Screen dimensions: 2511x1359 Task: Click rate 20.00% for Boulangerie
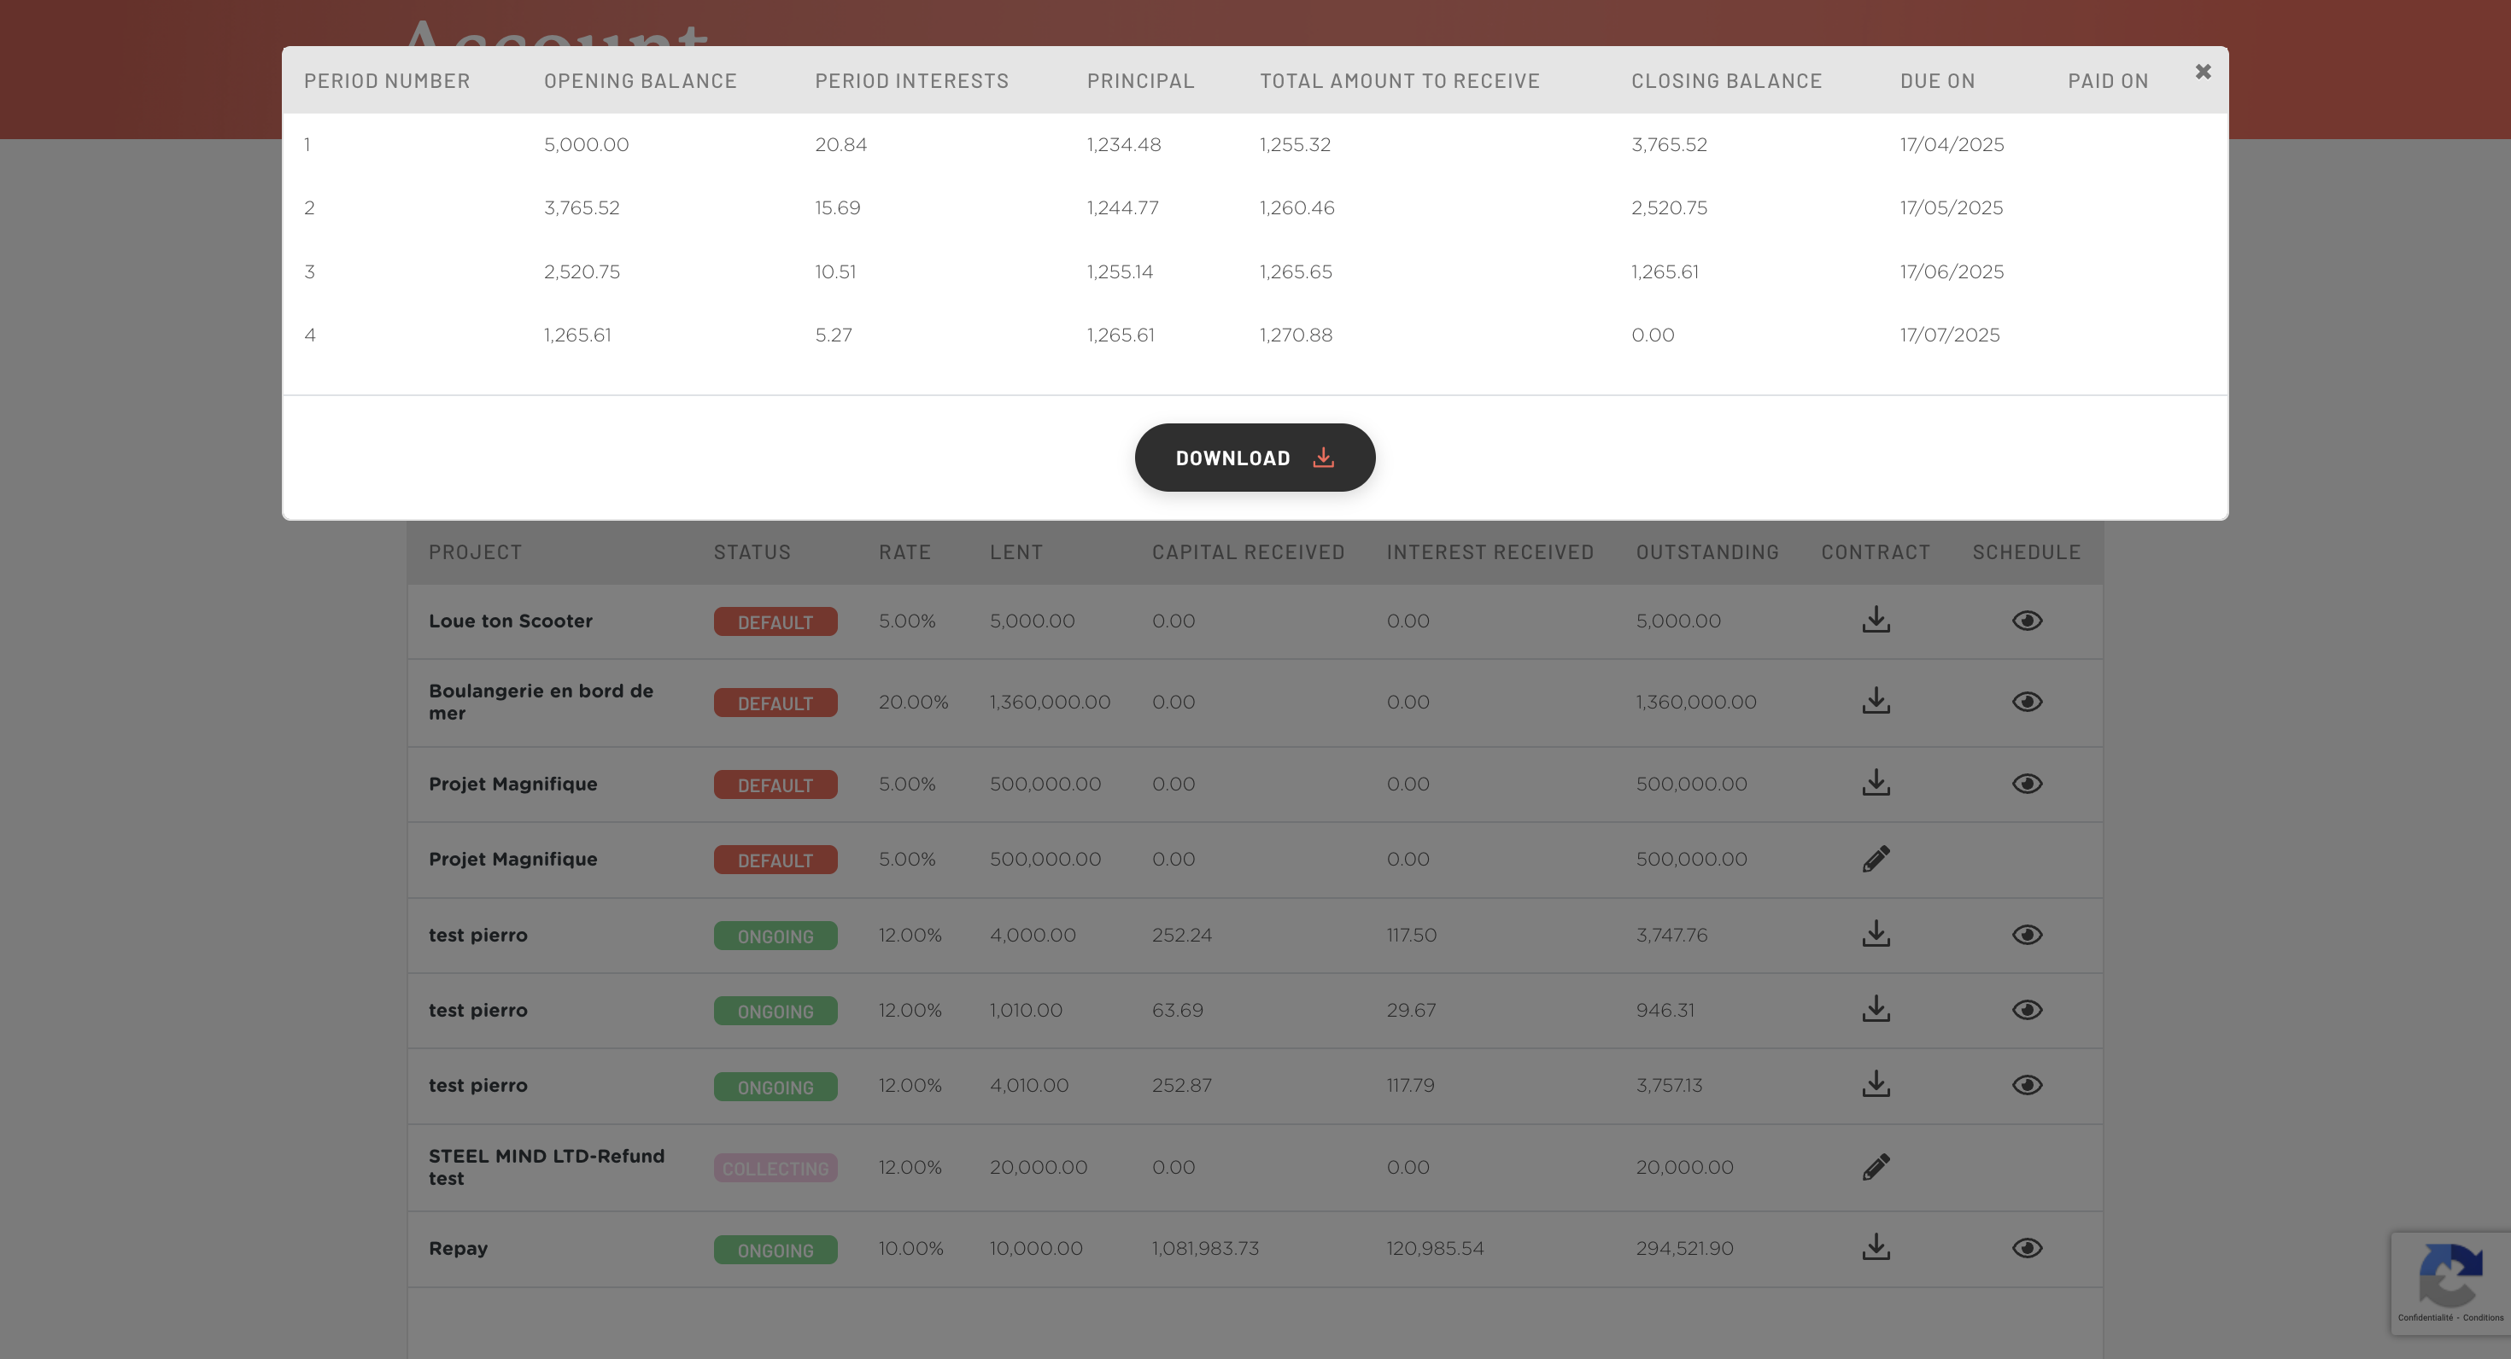point(913,702)
